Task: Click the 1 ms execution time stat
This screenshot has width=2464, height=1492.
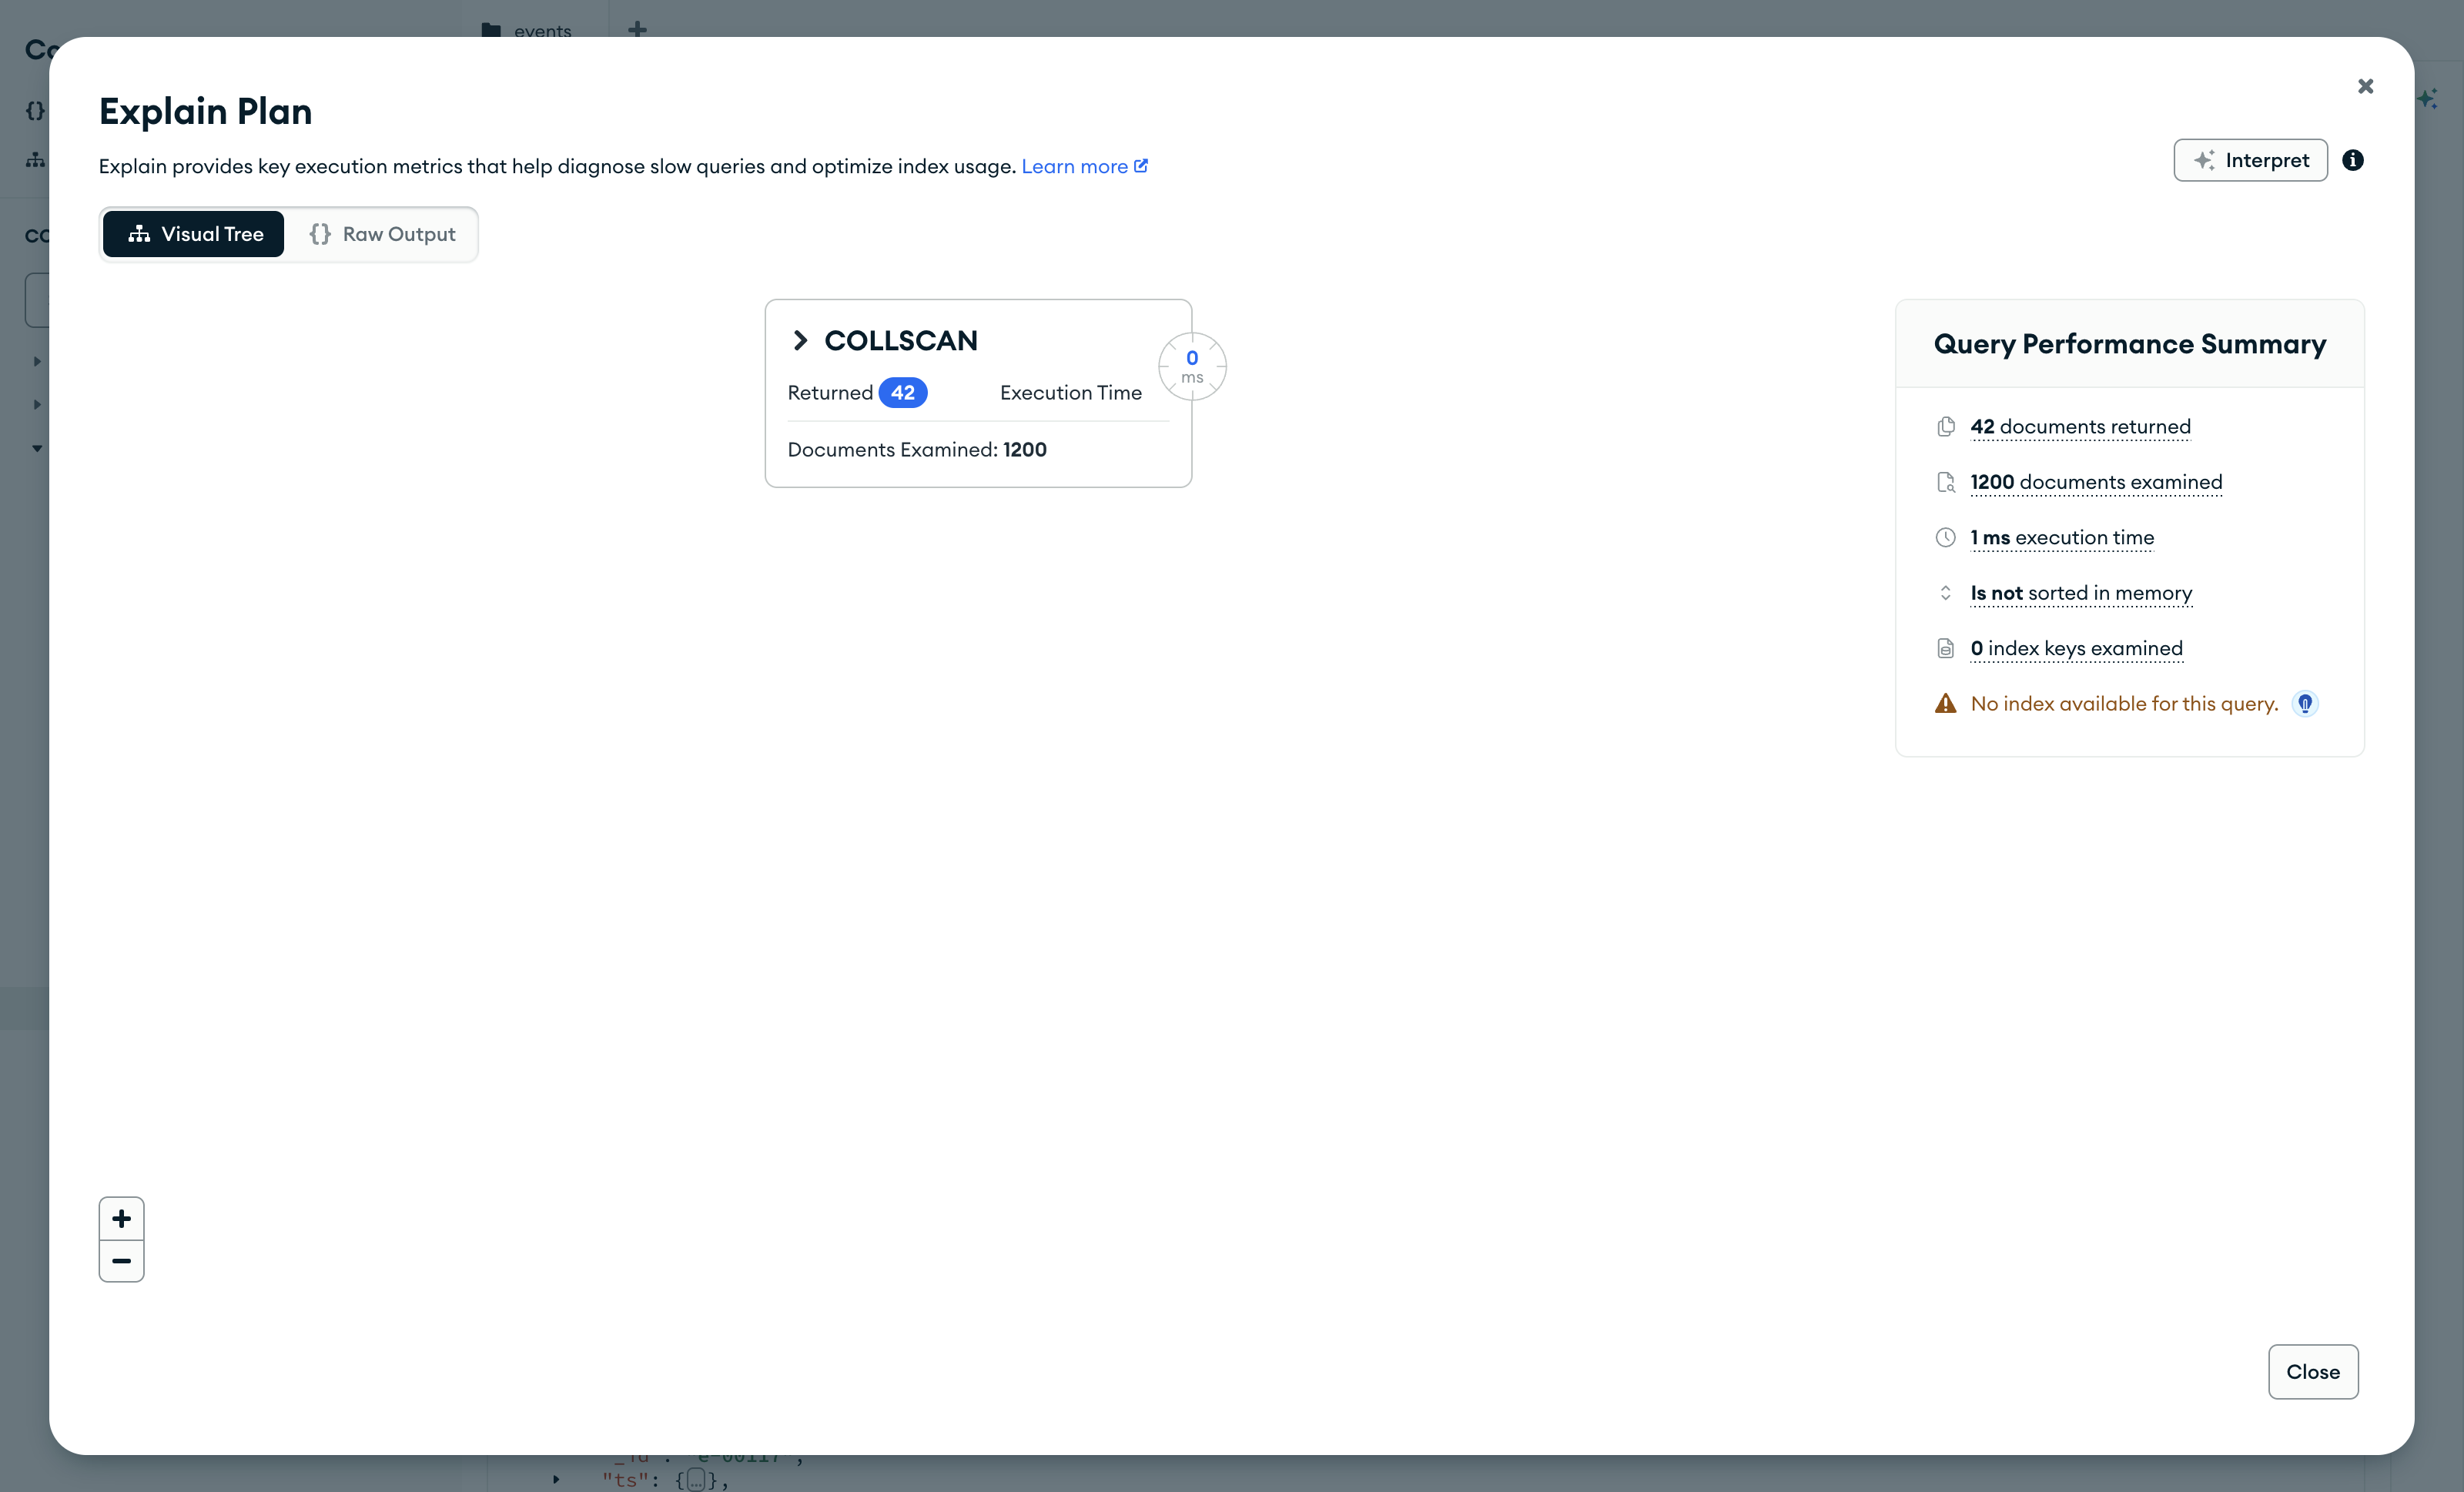Action: tap(2062, 538)
